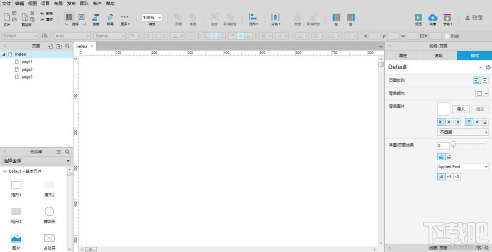Collapse the index page tree node

(4, 54)
